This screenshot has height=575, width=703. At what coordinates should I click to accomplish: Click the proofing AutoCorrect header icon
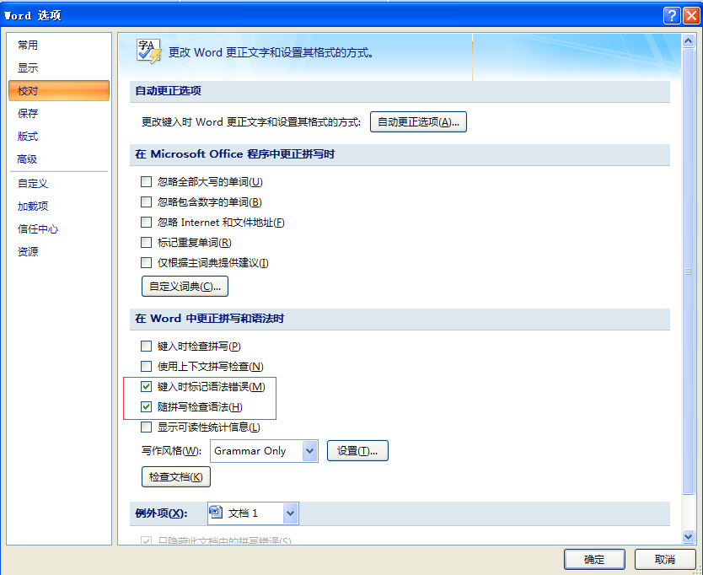pyautogui.click(x=149, y=51)
